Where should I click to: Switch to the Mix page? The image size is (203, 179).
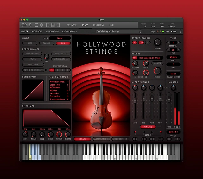tap(111, 25)
